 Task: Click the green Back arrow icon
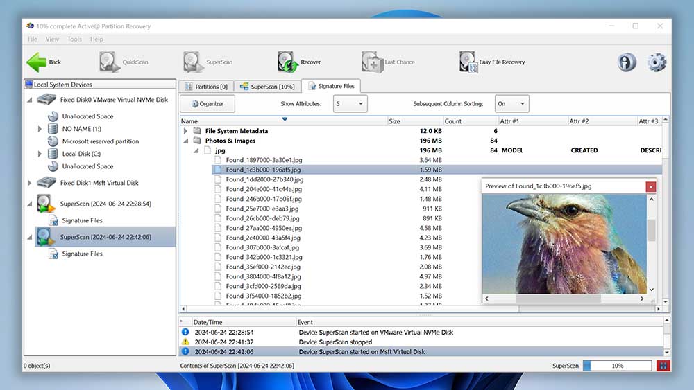pos(36,62)
